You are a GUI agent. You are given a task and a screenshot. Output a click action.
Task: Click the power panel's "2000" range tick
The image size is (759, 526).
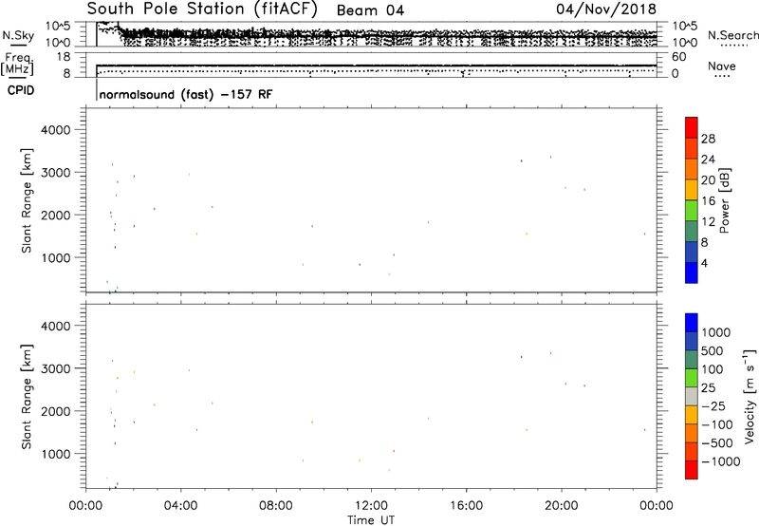coord(55,215)
